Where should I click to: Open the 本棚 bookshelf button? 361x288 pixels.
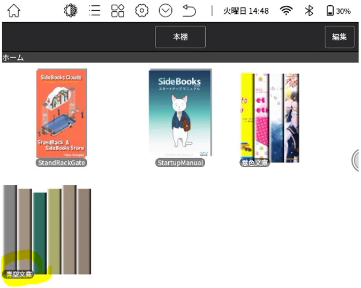(180, 37)
